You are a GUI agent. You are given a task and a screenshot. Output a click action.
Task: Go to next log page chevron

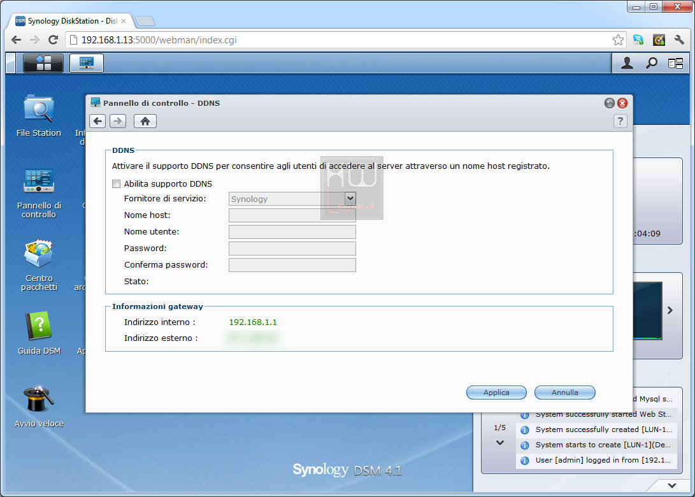coord(500,442)
